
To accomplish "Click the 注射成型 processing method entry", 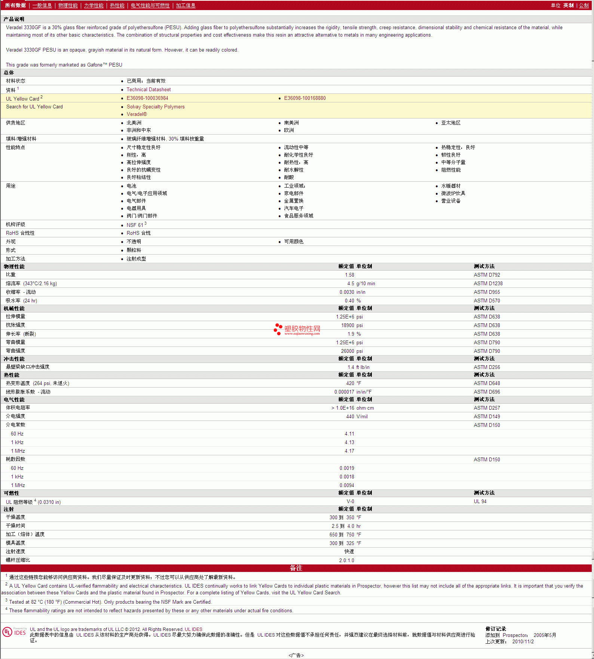I will [136, 259].
